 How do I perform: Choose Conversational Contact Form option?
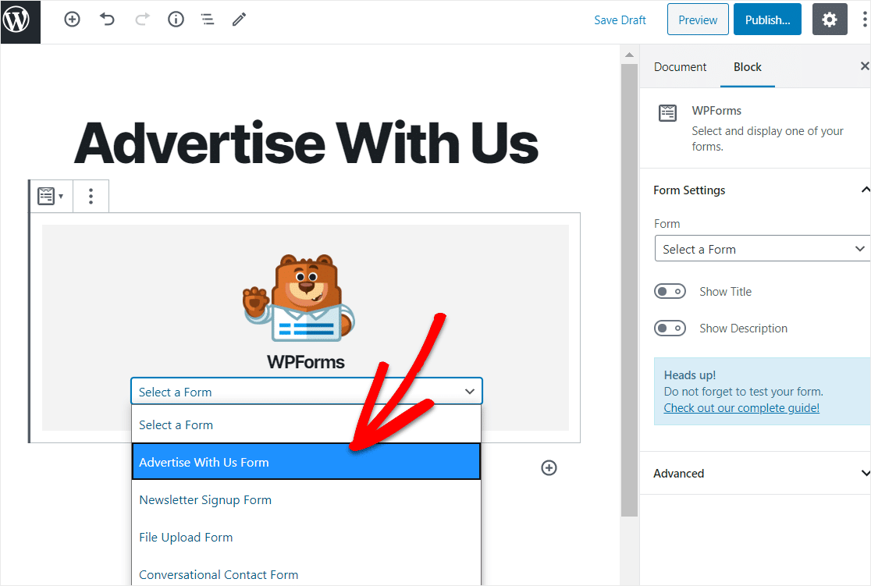[306, 574]
